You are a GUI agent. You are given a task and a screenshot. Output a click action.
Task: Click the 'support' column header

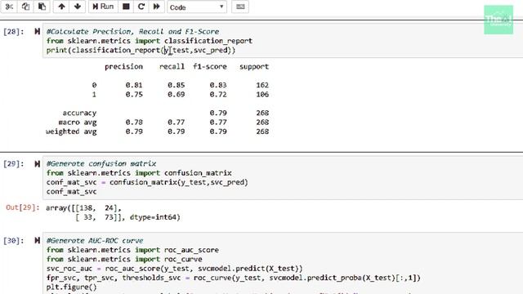(x=254, y=67)
